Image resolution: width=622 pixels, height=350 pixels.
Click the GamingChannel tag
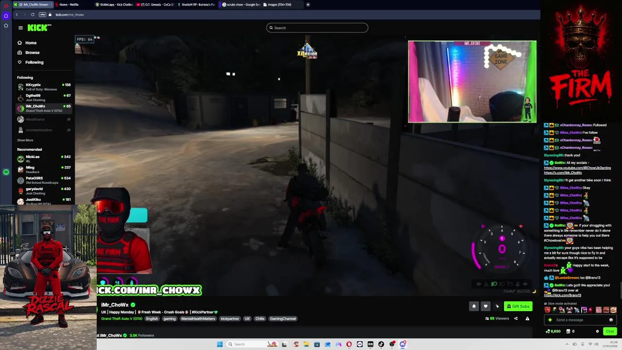pos(283,318)
